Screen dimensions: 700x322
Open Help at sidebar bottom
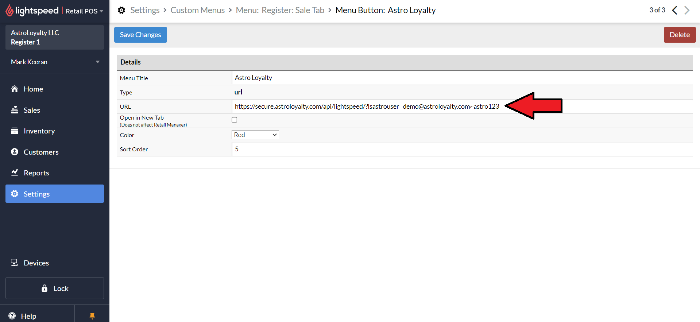37,316
